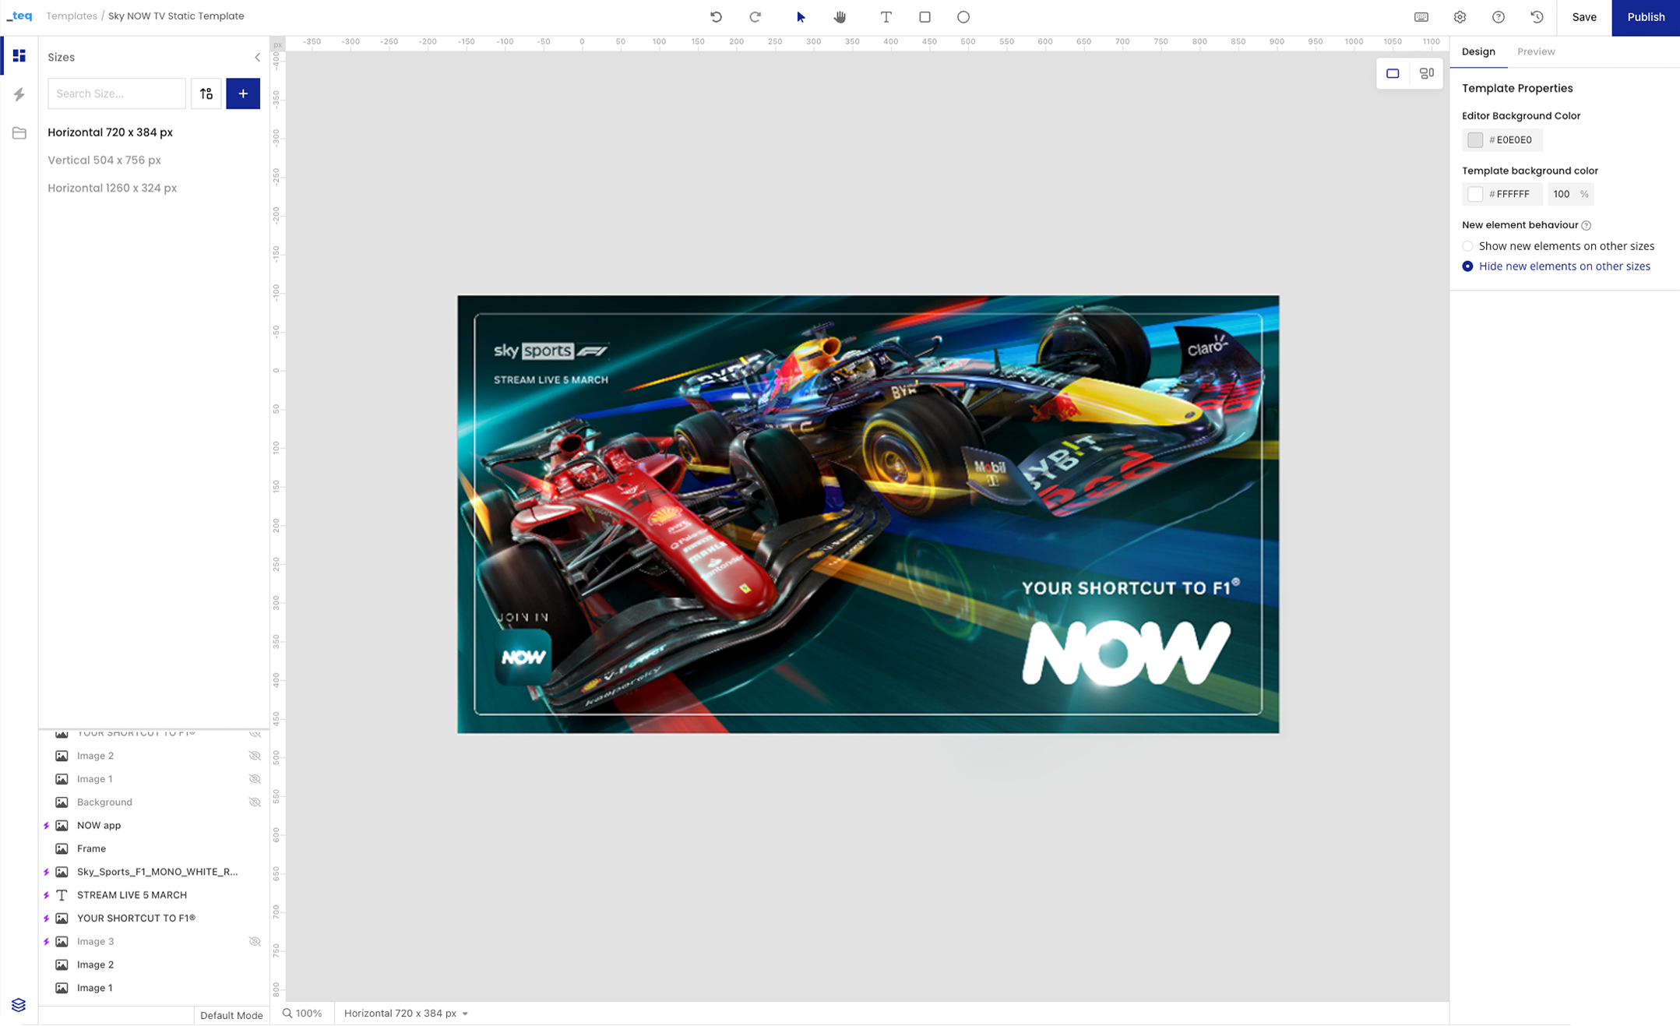This screenshot has height=1026, width=1680.
Task: Switch to the Preview tab
Action: pos(1535,51)
